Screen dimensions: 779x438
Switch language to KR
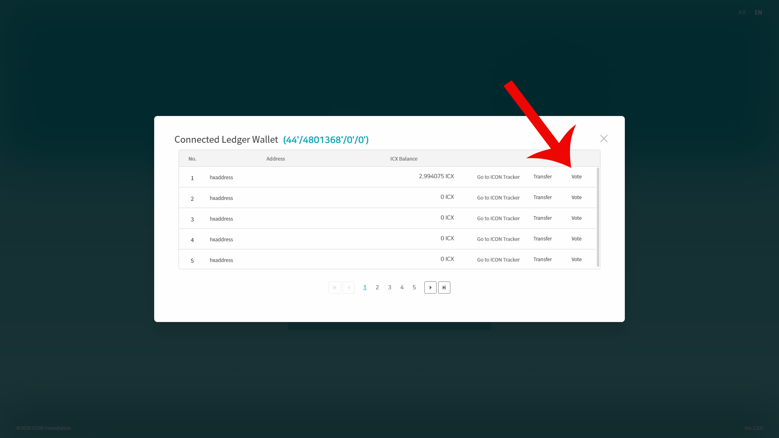pos(742,13)
